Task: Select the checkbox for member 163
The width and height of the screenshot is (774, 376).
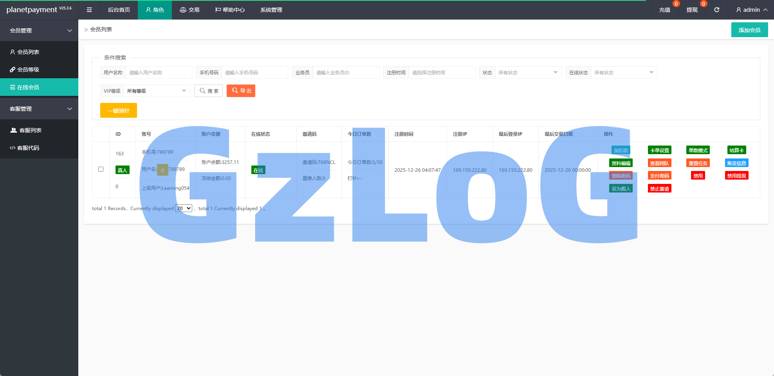Action: [x=101, y=169]
